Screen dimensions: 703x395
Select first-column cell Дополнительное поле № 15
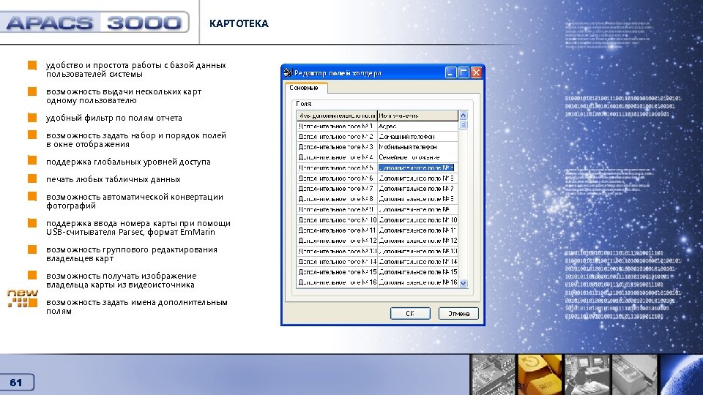pyautogui.click(x=337, y=272)
